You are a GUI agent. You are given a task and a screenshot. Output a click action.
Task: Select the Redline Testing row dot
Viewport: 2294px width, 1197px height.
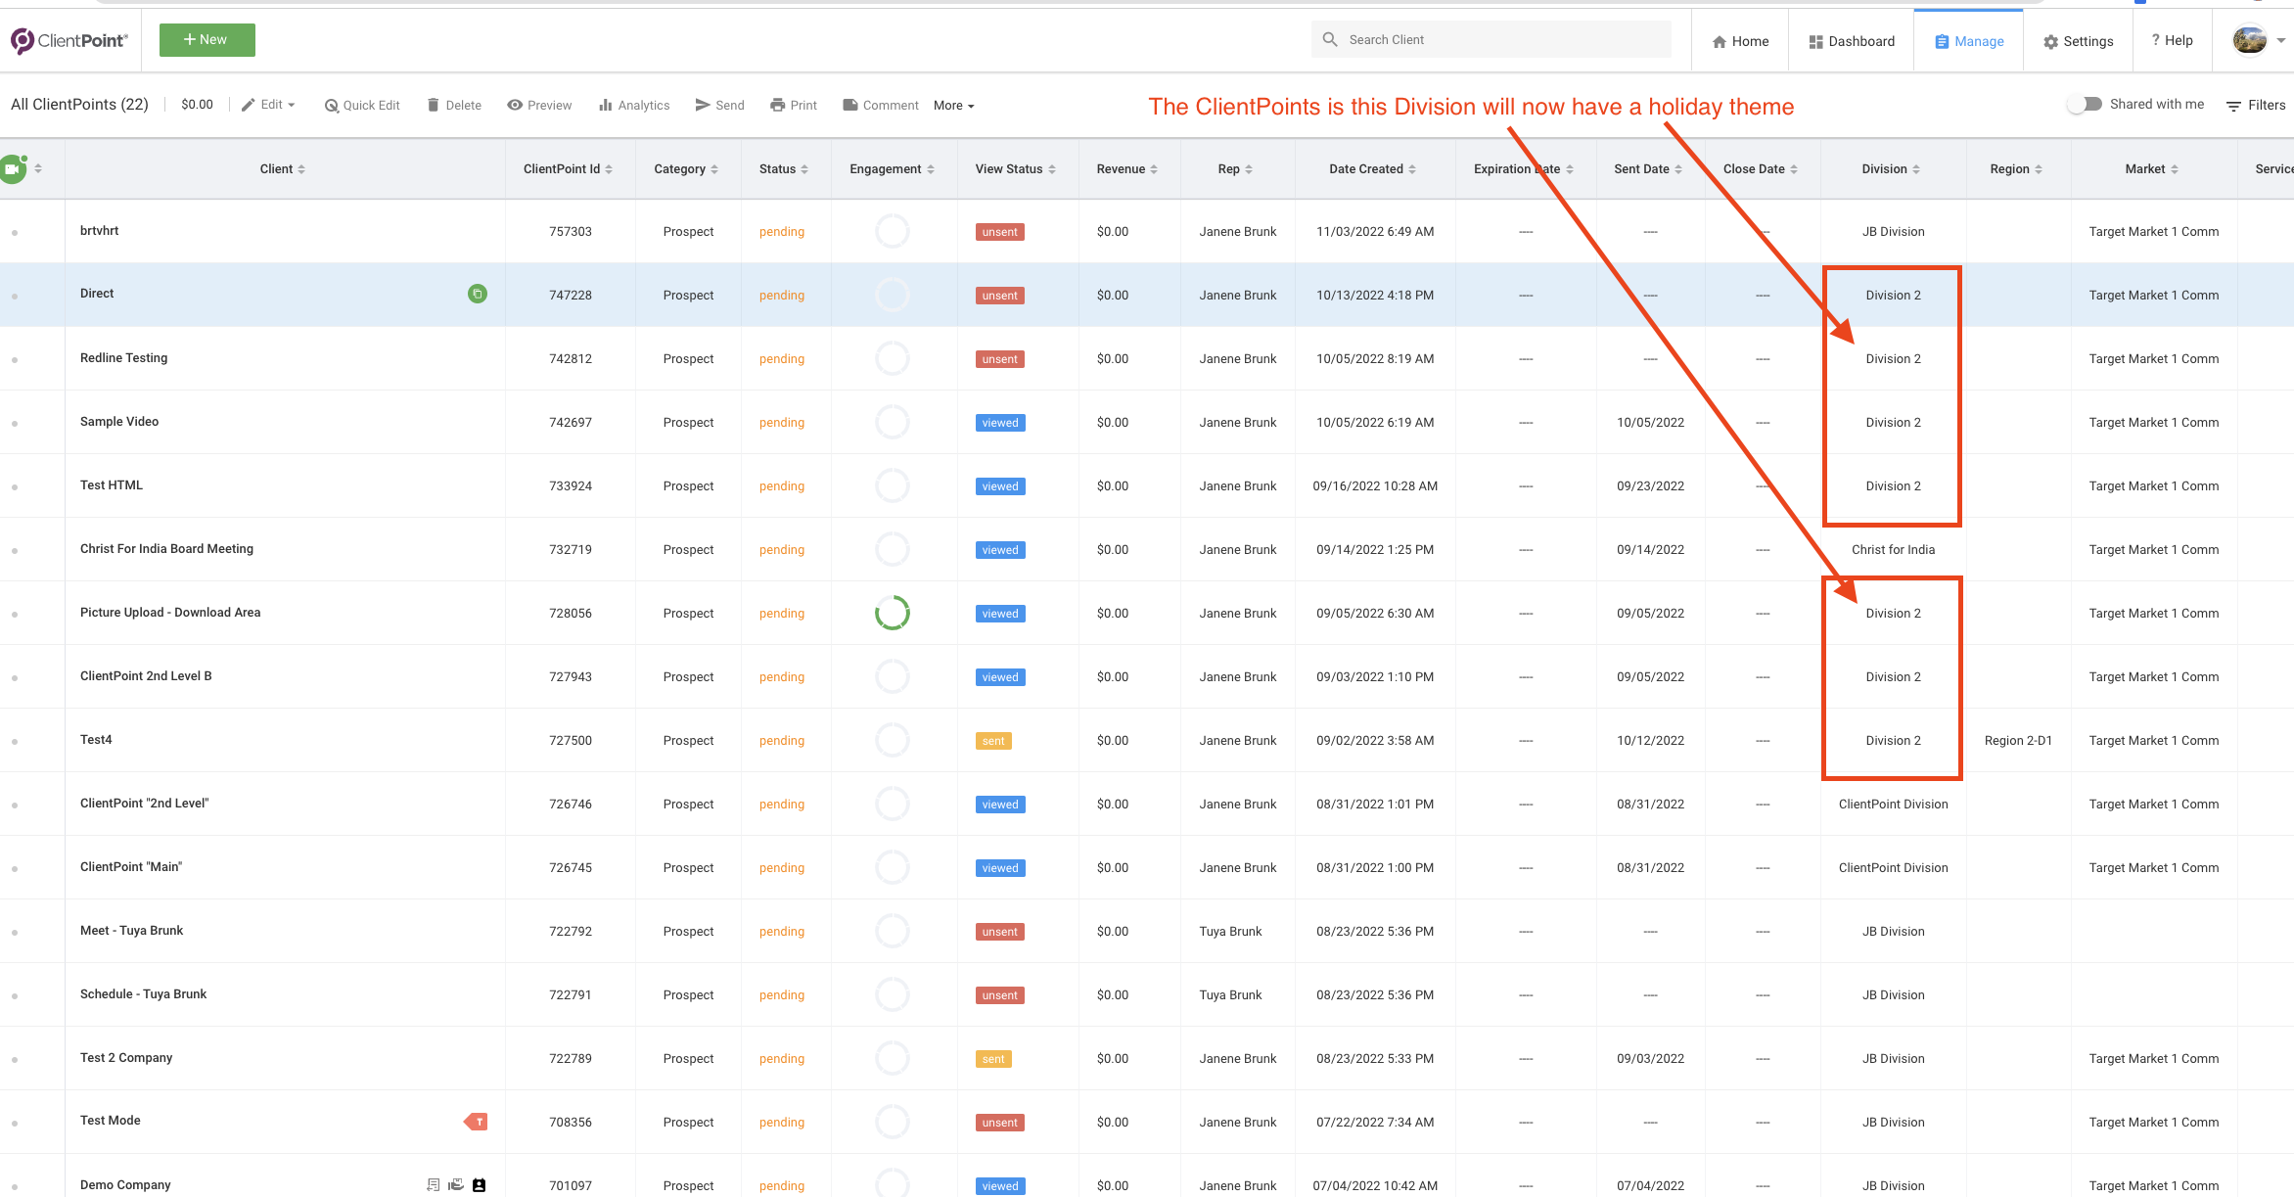point(15,360)
